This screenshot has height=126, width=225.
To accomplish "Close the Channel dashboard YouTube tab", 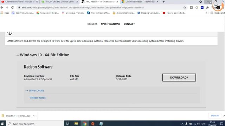I will pos(37,2).
